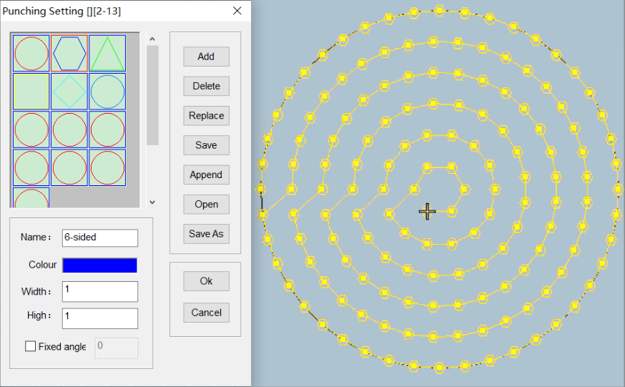This screenshot has width=625, height=387.
Task: Confirm with the Ok button
Action: [x=206, y=281]
